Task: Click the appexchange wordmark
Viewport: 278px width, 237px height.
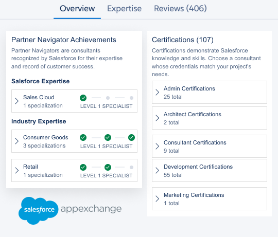Action: [91, 209]
